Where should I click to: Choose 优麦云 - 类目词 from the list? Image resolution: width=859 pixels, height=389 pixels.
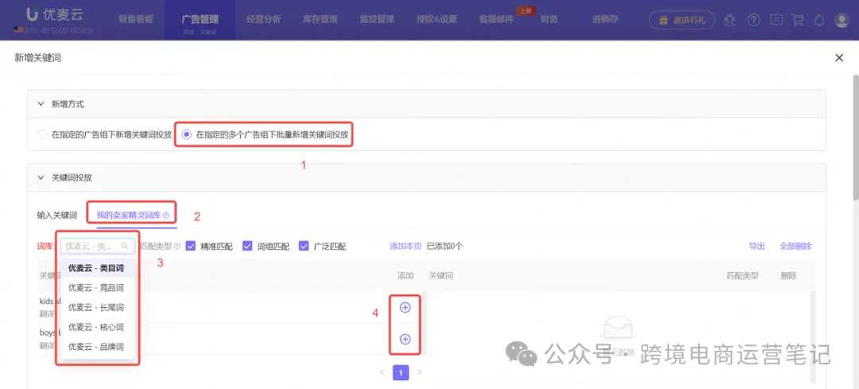coord(96,268)
